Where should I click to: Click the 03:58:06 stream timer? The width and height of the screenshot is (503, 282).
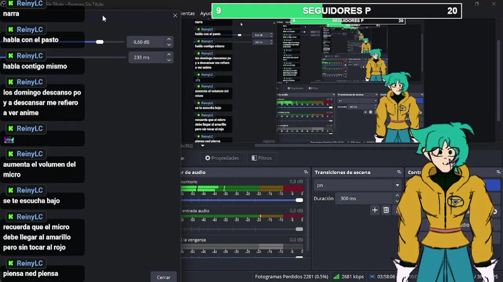pos(386,277)
